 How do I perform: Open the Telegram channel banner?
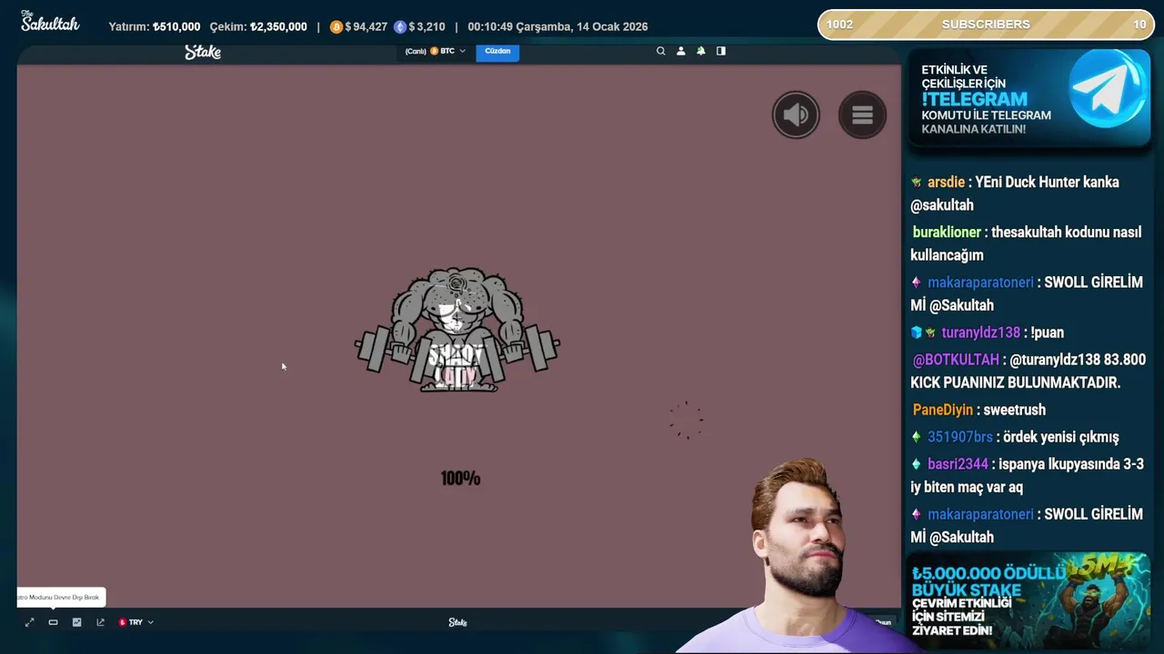(x=1029, y=97)
